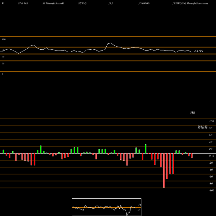Click the mini overview chart at the bottom
Image resolution: width=216 pixels, height=216 pixels.
pos(107,207)
